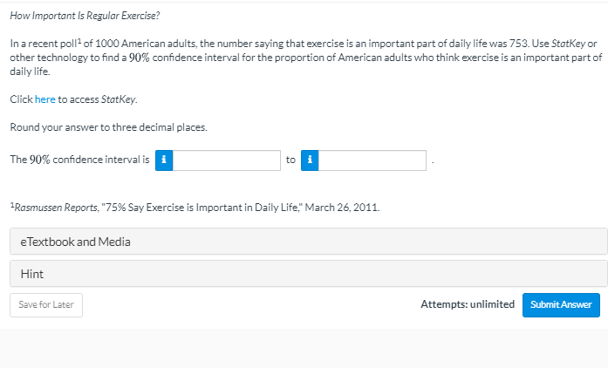Submit the answer with Submit Answer
The height and width of the screenshot is (368, 608).
[561, 304]
